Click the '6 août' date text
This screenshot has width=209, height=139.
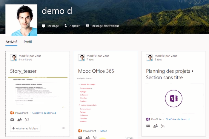click(x=158, y=60)
